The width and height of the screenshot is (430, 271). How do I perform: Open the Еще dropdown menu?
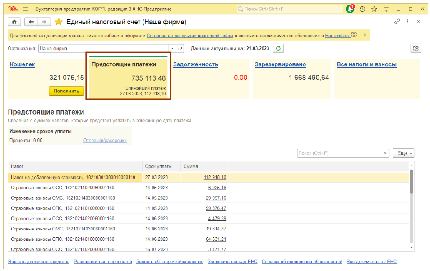tap(403, 153)
